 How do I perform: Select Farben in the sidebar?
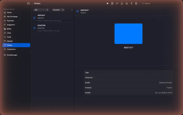[x=16, y=45]
